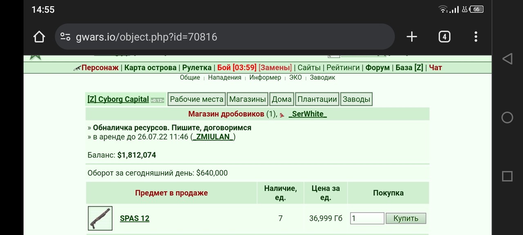Tap the 0:12 timer badge
The image size is (523, 235).
[x=157, y=100]
